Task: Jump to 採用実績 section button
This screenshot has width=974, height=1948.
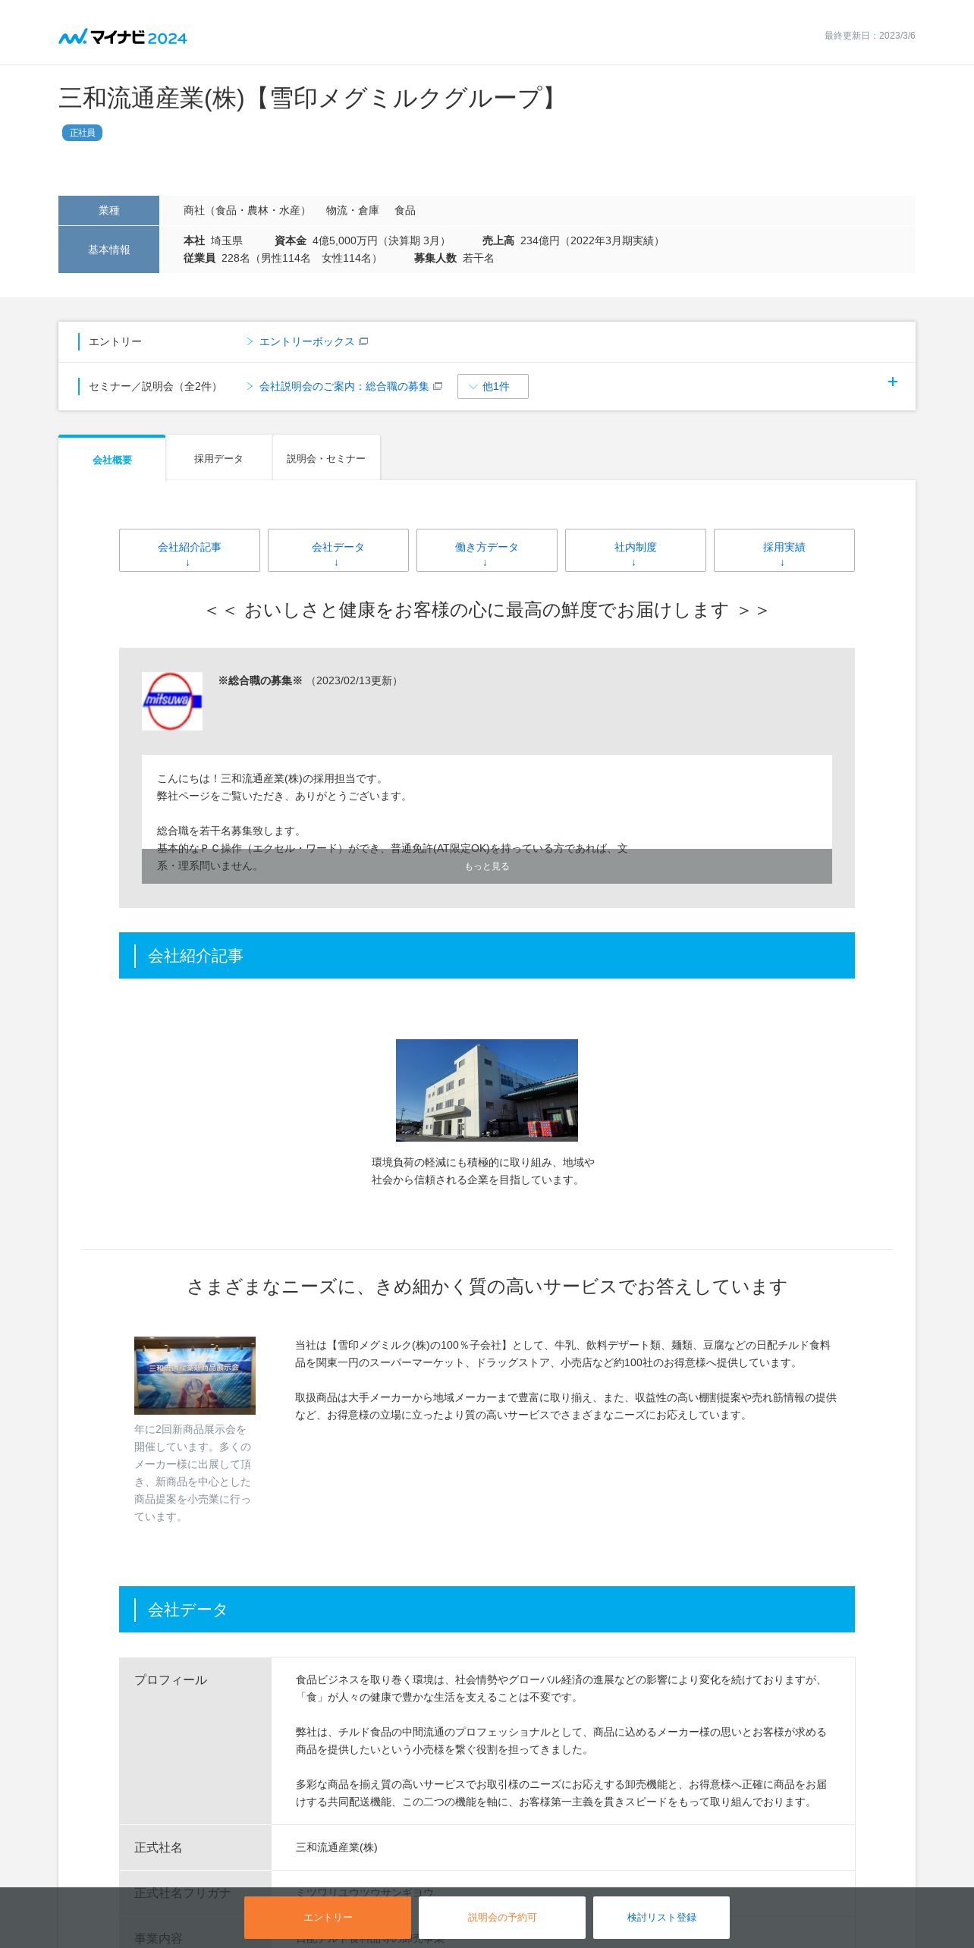Action: 784,551
